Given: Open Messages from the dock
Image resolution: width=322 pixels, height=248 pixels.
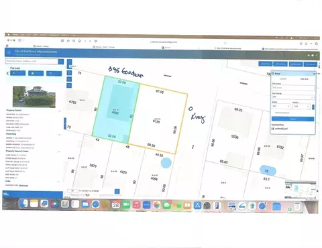Looking at the screenshot, I should pyautogui.click(x=167, y=204).
